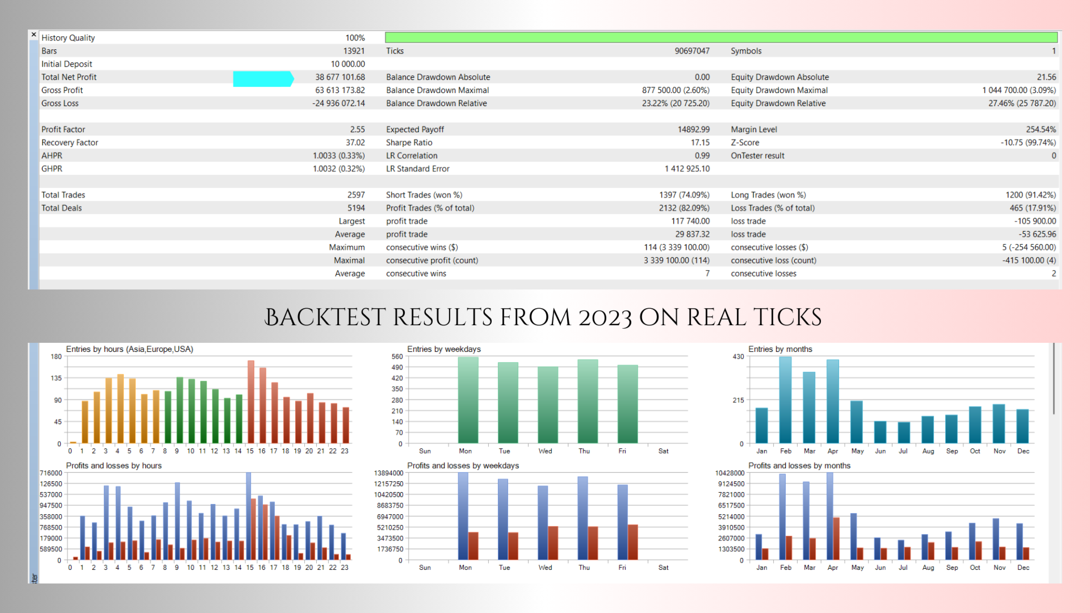Image resolution: width=1090 pixels, height=613 pixels.
Task: Select the Bars value '13921'
Action: coord(354,51)
